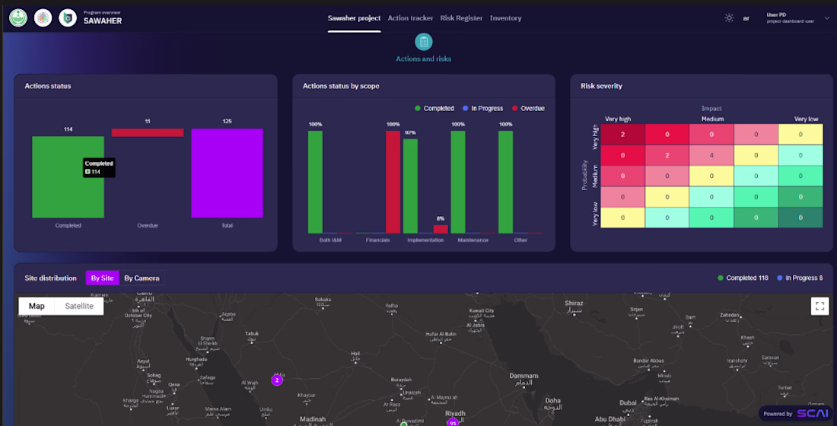Open the Inventory tab
Screen dimensions: 837x426
(x=505, y=18)
